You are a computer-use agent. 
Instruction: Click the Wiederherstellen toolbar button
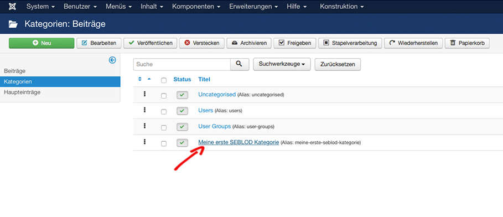tap(413, 43)
